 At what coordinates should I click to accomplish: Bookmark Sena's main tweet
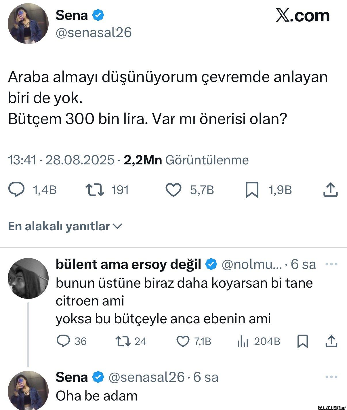252,191
